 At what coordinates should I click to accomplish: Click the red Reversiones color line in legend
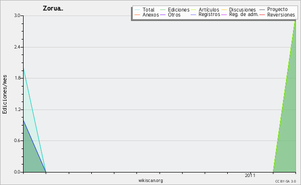[x=262, y=14]
